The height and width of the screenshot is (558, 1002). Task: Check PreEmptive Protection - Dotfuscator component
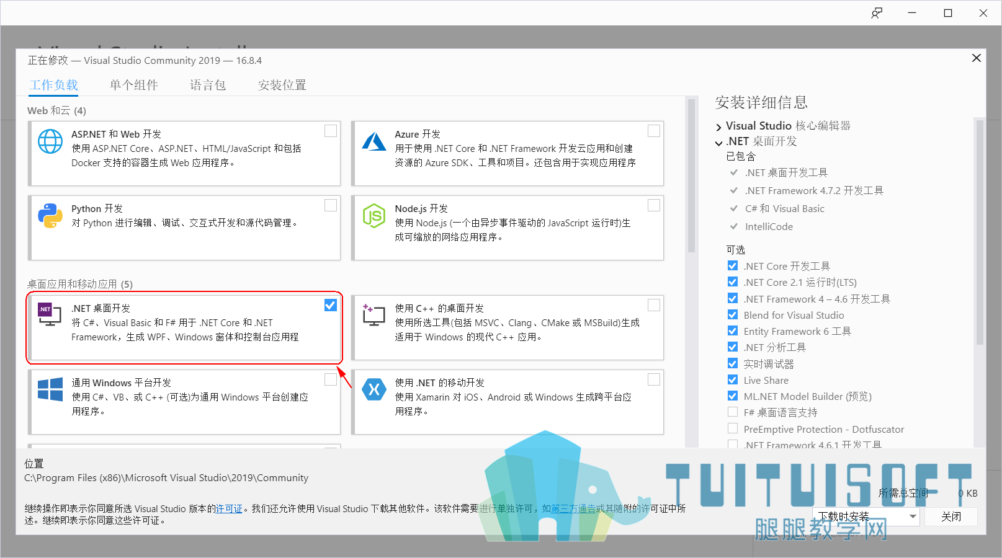coord(733,429)
